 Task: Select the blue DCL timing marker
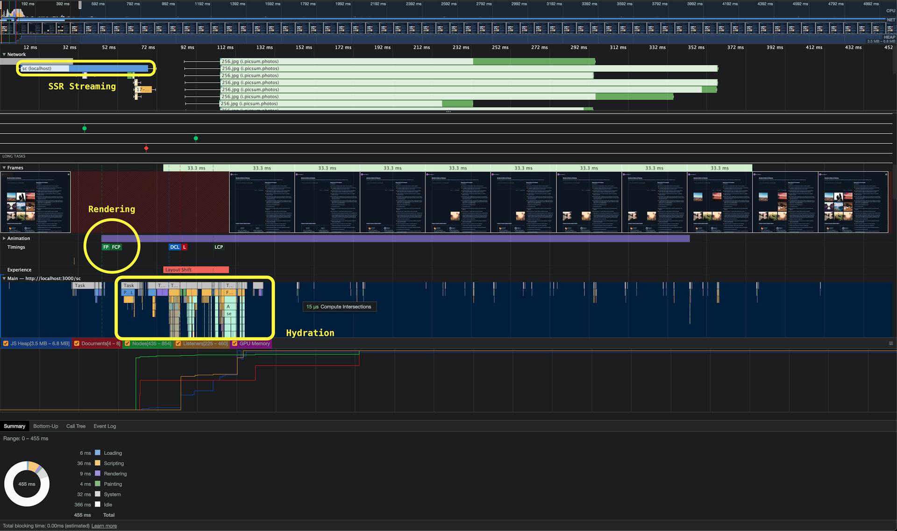tap(174, 247)
